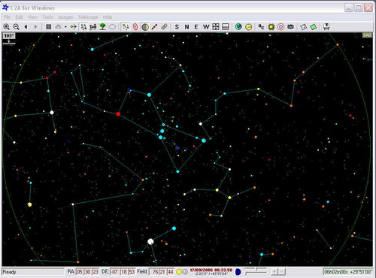Click the tilted picture frame icon
Image resolution: width=376 pixels, height=278 pixels.
(x=304, y=27)
